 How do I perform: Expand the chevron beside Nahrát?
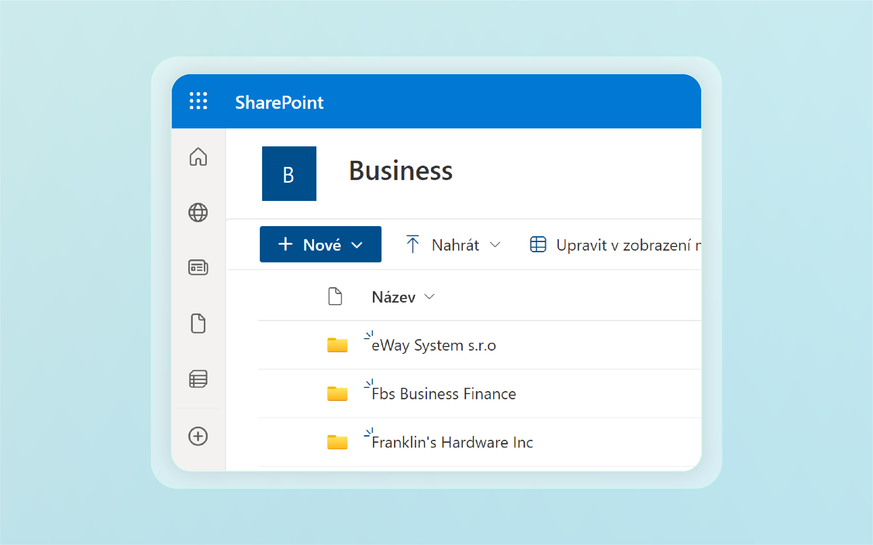click(x=495, y=245)
